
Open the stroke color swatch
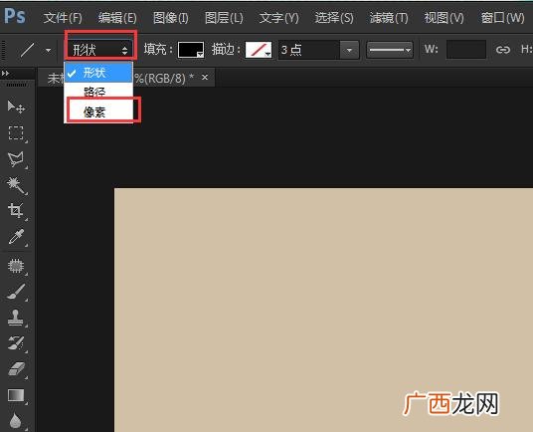tap(259, 50)
